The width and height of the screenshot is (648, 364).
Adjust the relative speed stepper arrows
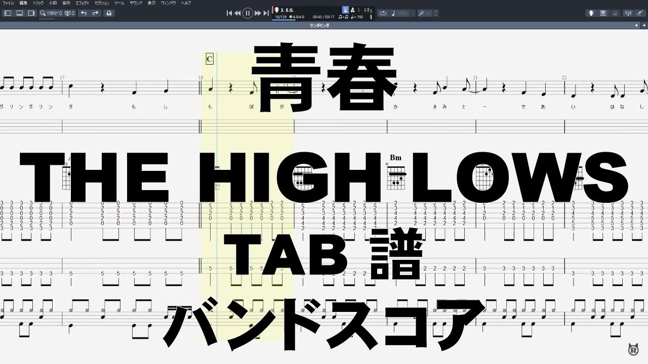coord(413,13)
